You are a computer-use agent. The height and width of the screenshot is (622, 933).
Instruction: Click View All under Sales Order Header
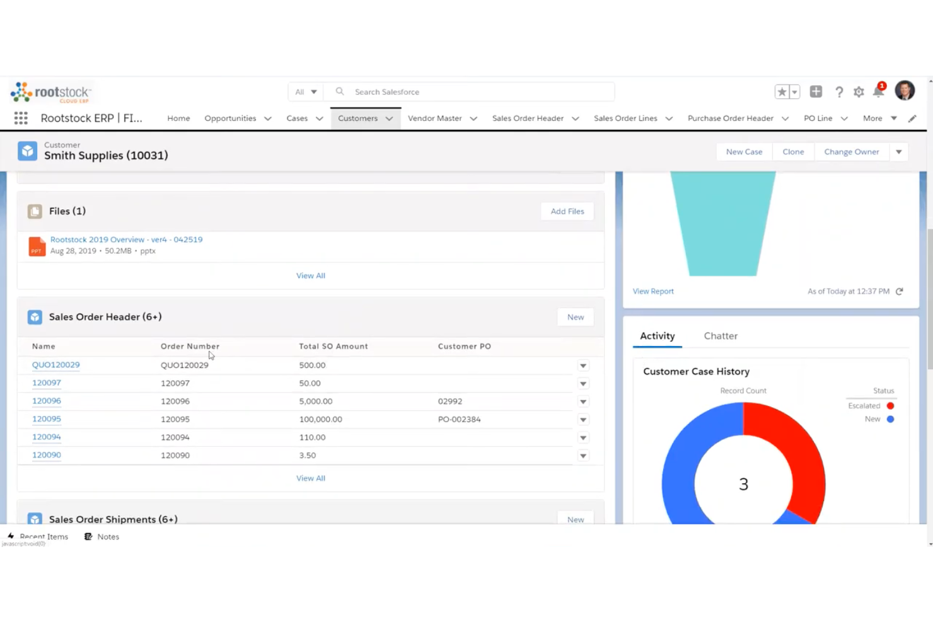pyautogui.click(x=311, y=478)
